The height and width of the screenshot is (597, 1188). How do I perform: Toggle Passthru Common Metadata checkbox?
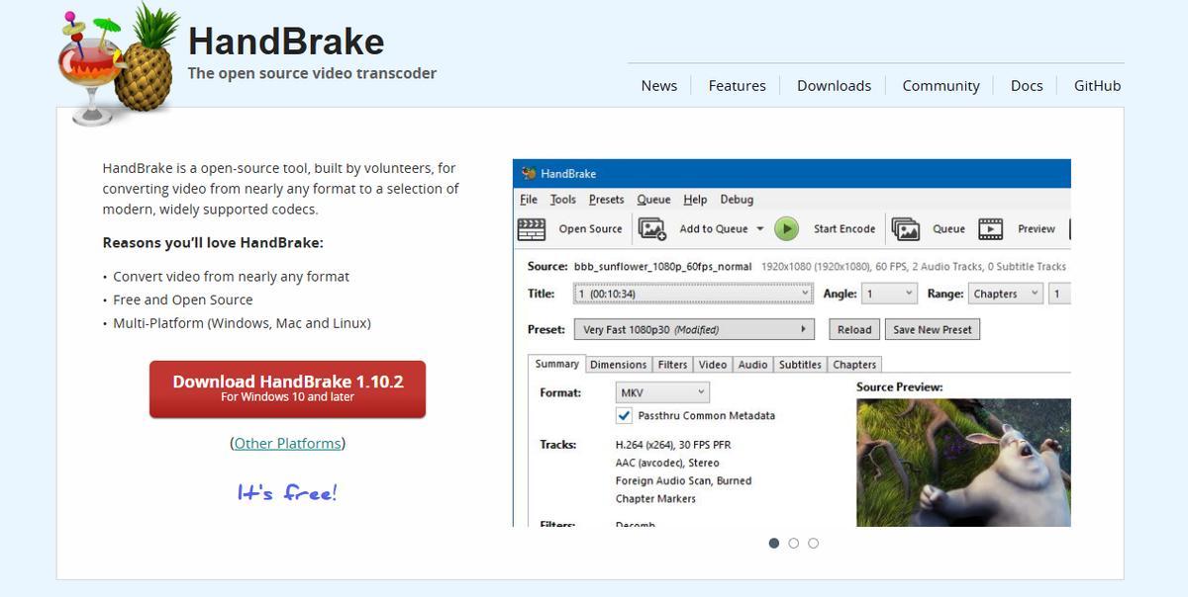625,416
